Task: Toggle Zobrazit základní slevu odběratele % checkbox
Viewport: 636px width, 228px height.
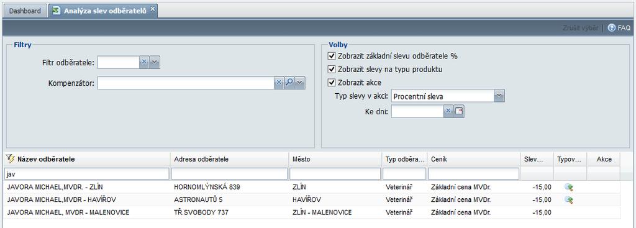Action: tap(332, 56)
